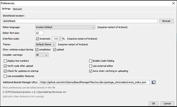
Task: Toggle Use external editor option
Action: click(91, 66)
